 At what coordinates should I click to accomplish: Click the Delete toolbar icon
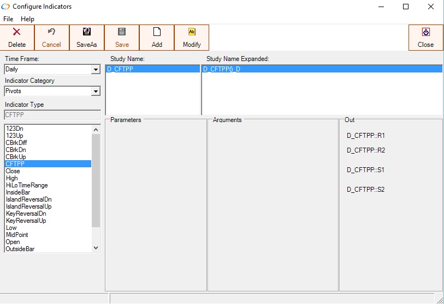pos(17,32)
